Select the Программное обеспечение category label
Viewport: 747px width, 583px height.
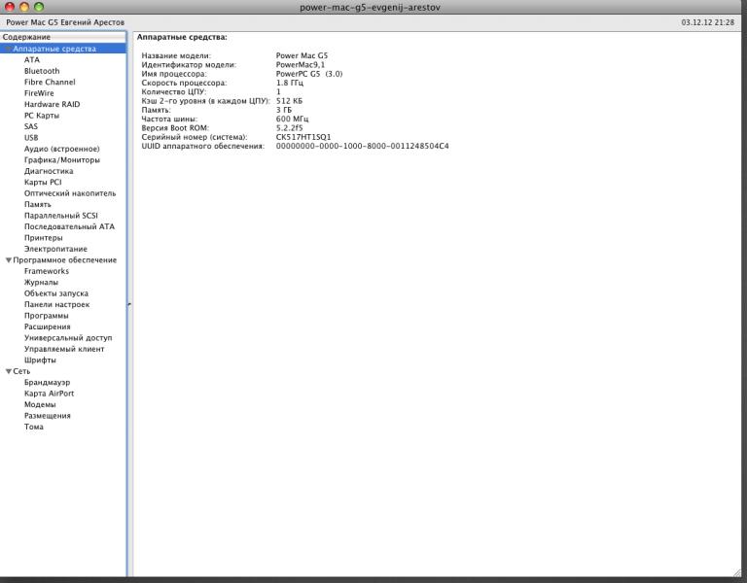[65, 260]
